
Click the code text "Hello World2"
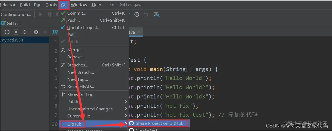tap(187, 88)
